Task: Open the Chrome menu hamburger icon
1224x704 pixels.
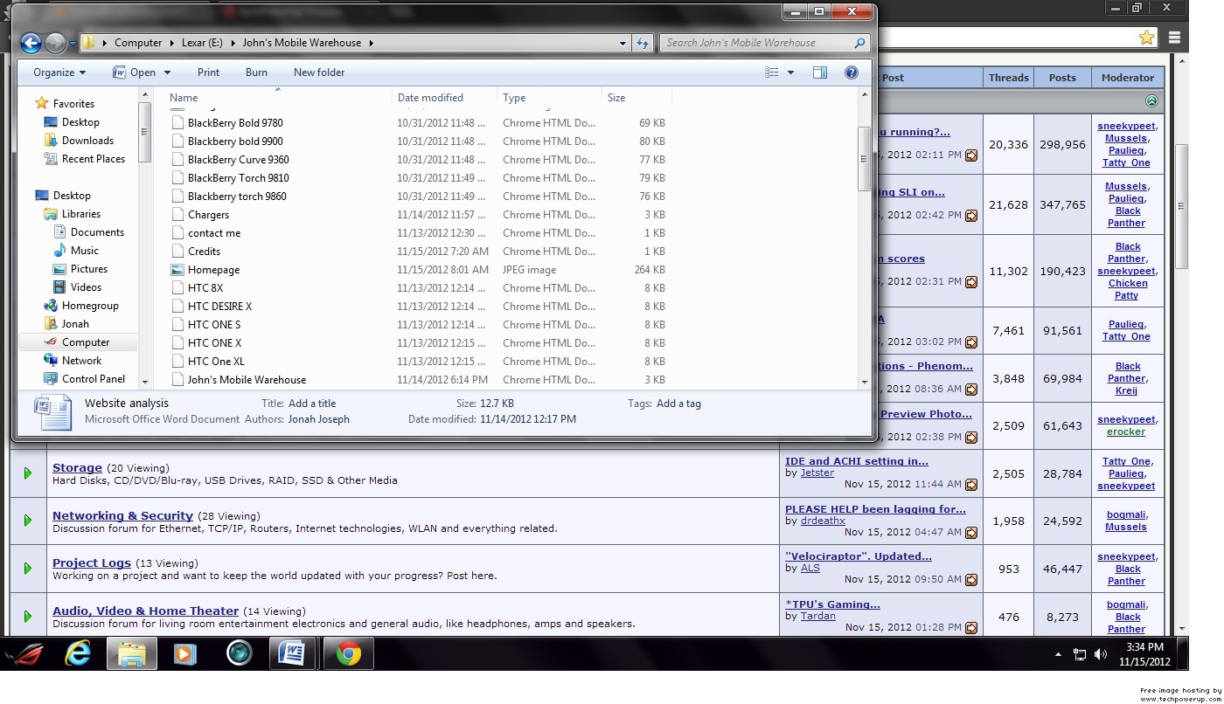Action: [x=1174, y=38]
